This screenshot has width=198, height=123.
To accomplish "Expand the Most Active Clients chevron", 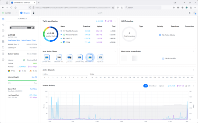I will (x=115, y=51).
